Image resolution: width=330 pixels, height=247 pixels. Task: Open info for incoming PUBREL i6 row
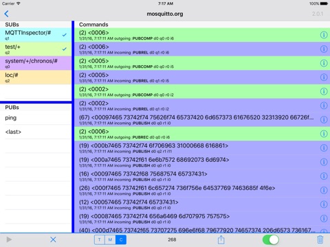coord(324,49)
